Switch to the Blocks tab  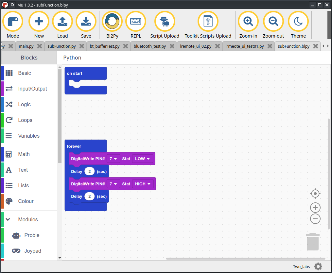point(29,58)
